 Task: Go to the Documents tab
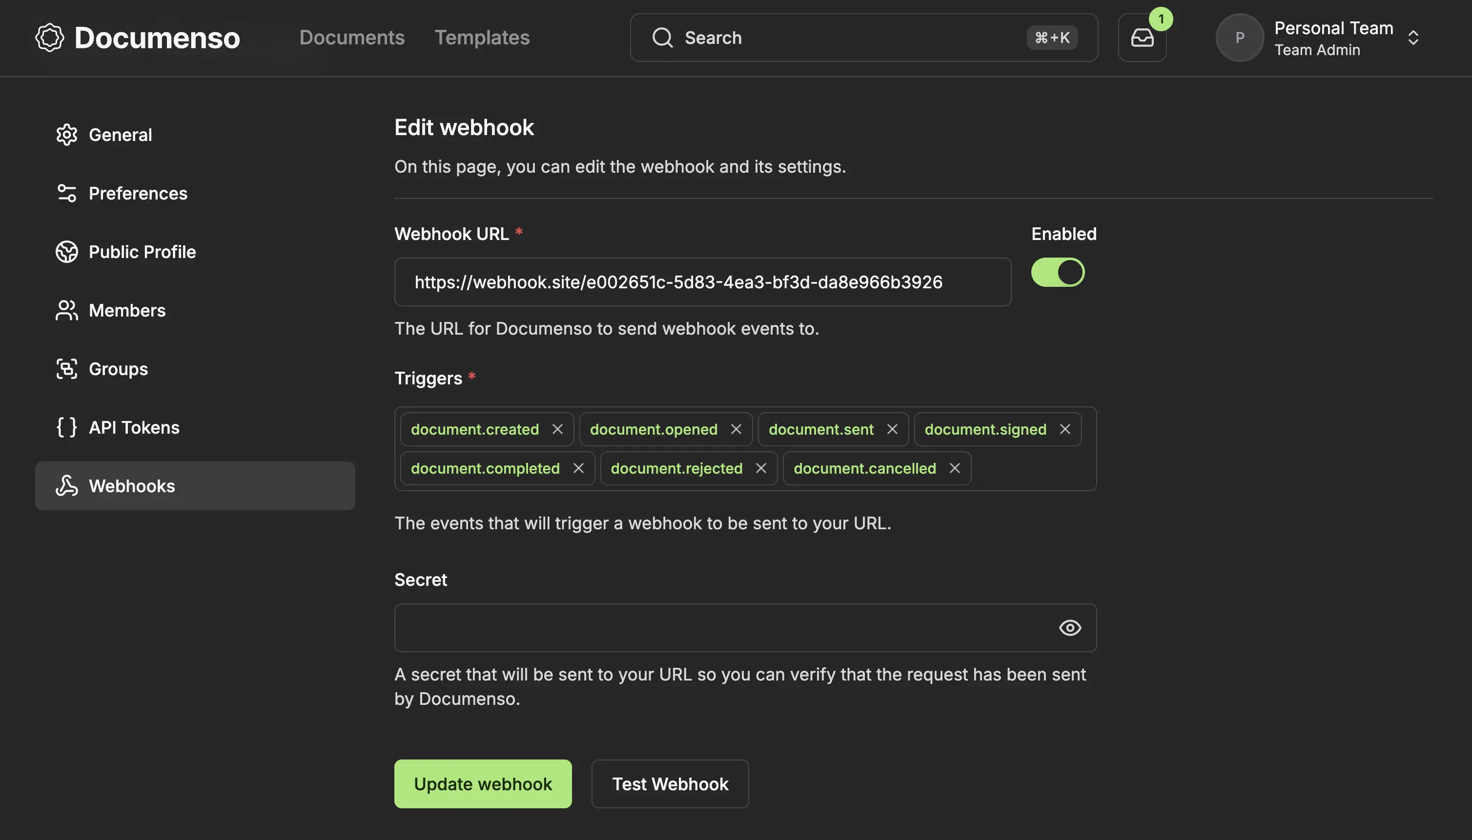[351, 38]
